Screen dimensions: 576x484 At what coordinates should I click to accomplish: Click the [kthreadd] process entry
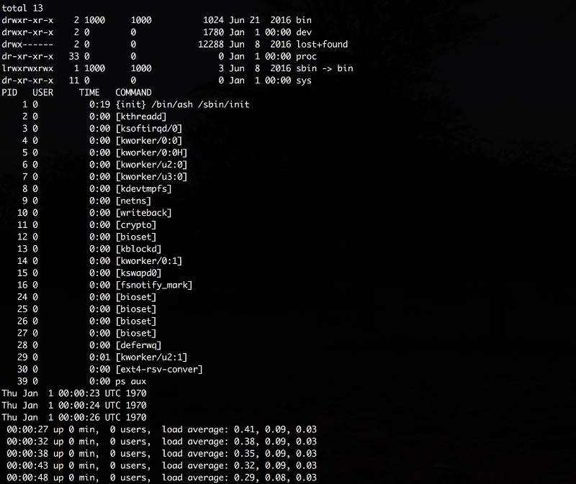[141, 117]
